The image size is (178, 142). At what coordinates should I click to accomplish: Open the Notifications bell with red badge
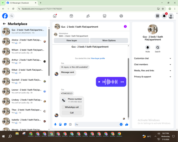point(164,16)
